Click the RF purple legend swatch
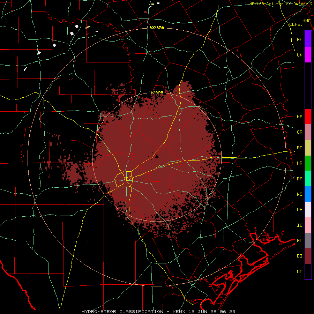Screen dimensions: 314x314 (308, 39)
